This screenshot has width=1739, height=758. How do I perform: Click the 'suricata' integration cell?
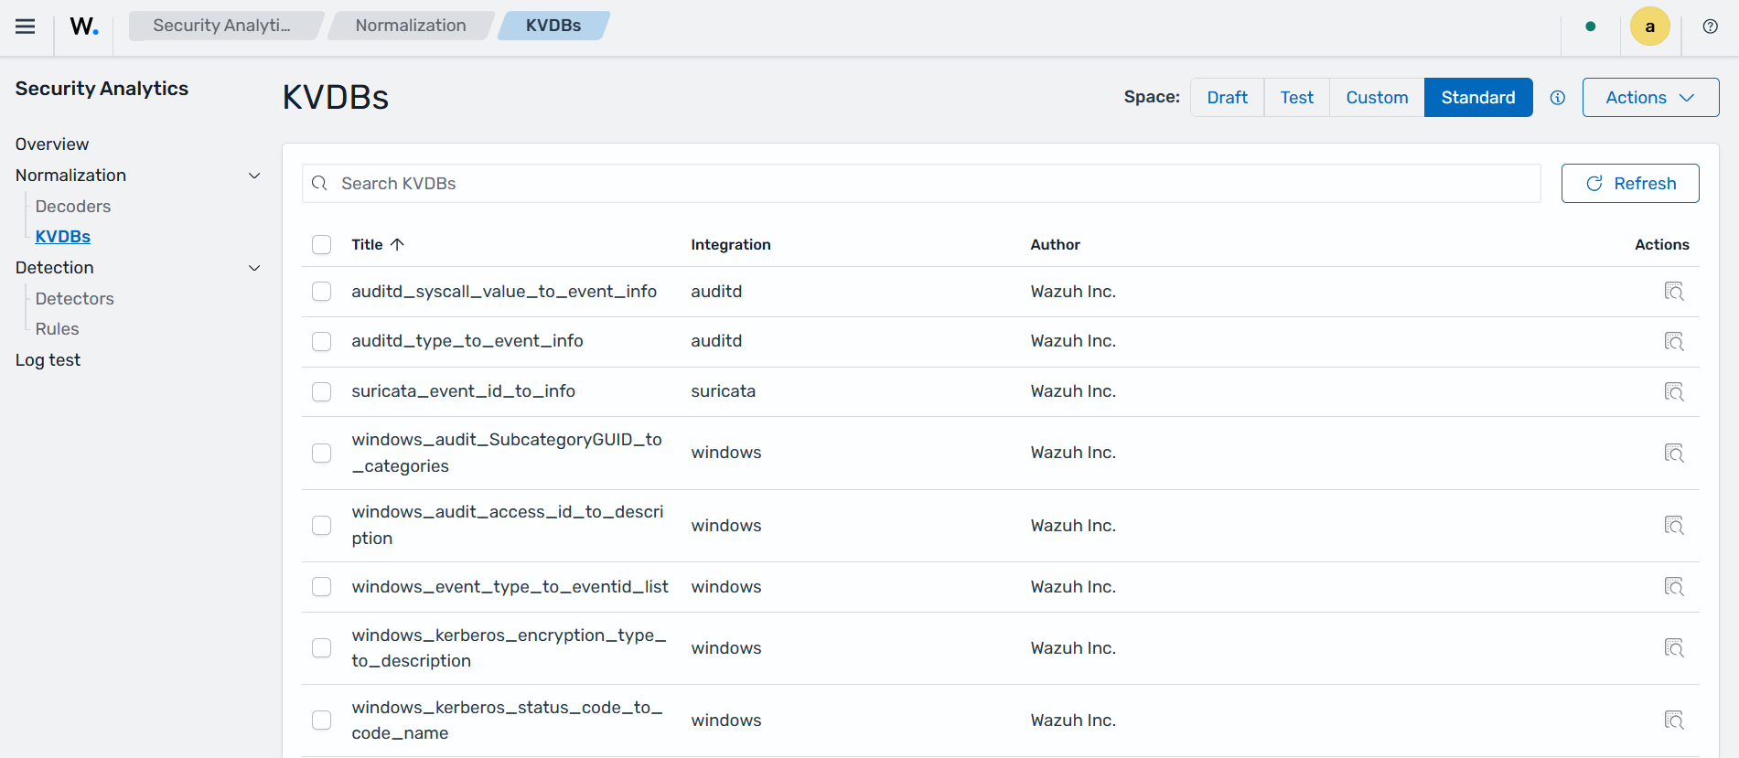[x=724, y=391]
